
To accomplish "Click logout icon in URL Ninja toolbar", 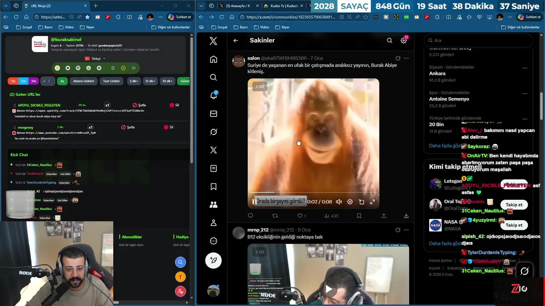I will (x=134, y=68).
